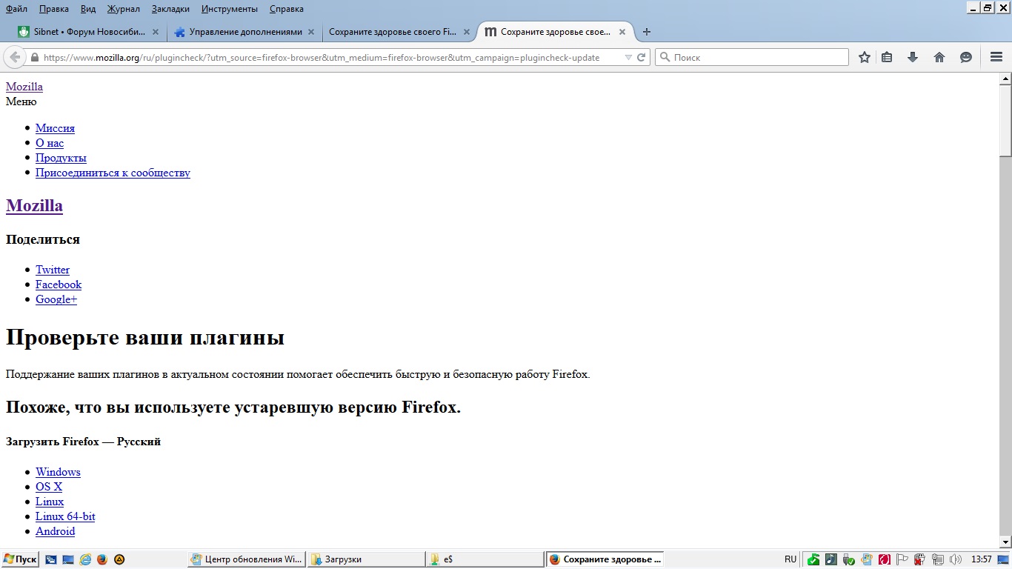Screen dimensions: 1012x569
Task: Go to home page via house icon
Action: pyautogui.click(x=939, y=57)
